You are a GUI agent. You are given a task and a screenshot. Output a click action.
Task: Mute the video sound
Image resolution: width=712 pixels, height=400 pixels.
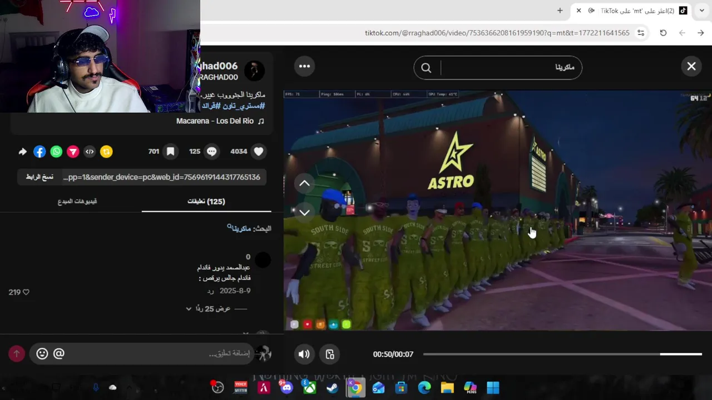coord(304,354)
